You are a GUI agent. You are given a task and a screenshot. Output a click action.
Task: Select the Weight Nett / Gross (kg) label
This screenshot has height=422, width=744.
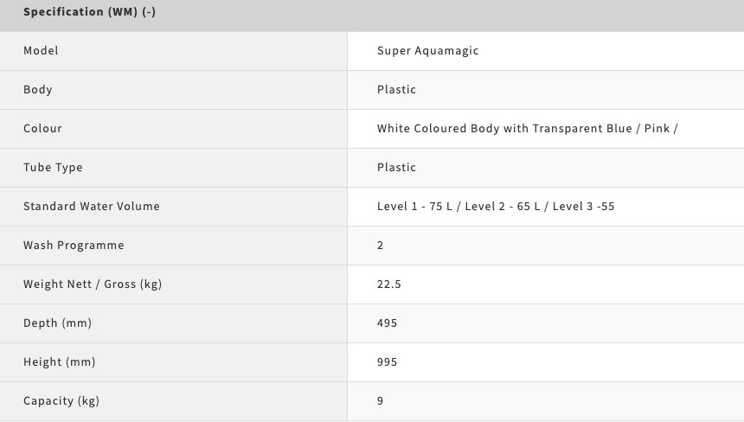[93, 284]
